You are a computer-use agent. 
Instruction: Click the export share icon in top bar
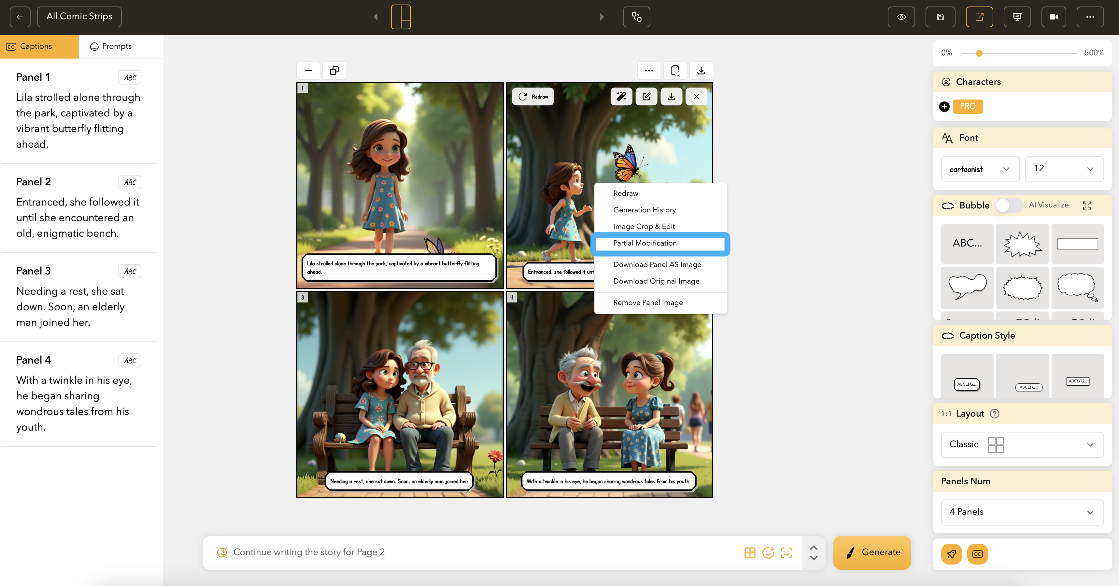point(979,17)
